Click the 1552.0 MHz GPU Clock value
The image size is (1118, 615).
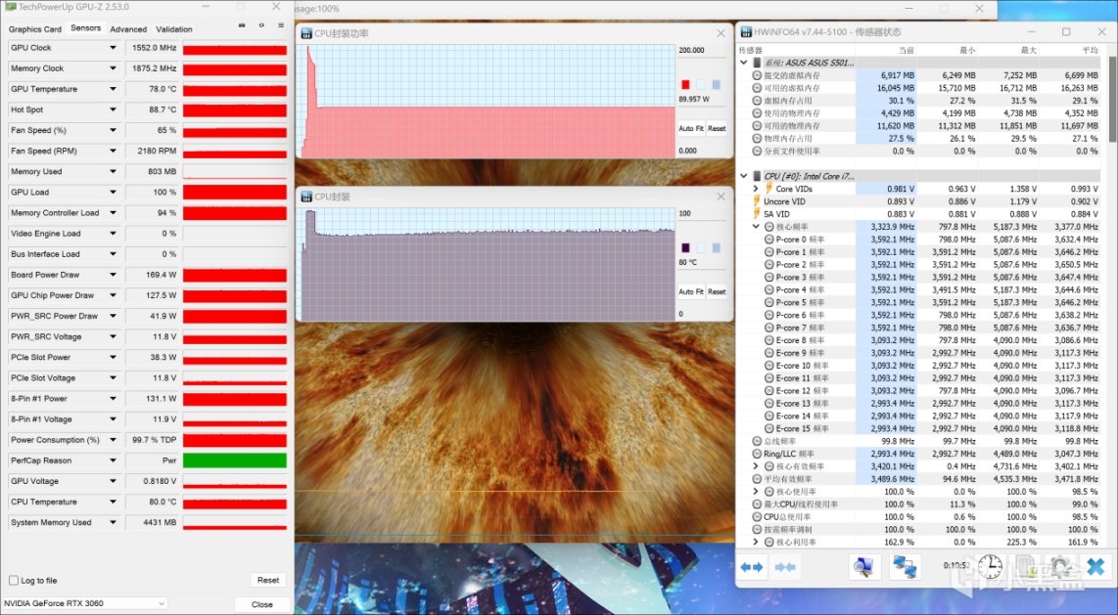[152, 48]
